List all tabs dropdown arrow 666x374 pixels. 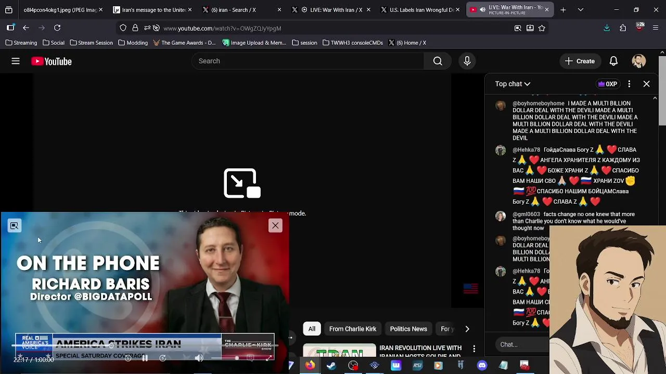click(x=580, y=10)
